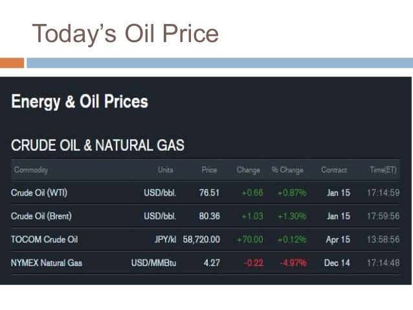The height and width of the screenshot is (310, 413).
Task: Sort by the Commodity column header
Action: (x=30, y=170)
